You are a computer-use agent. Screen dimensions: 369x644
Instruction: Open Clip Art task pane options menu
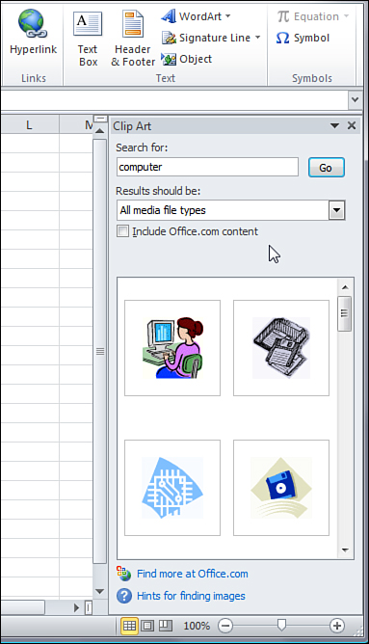(x=334, y=125)
